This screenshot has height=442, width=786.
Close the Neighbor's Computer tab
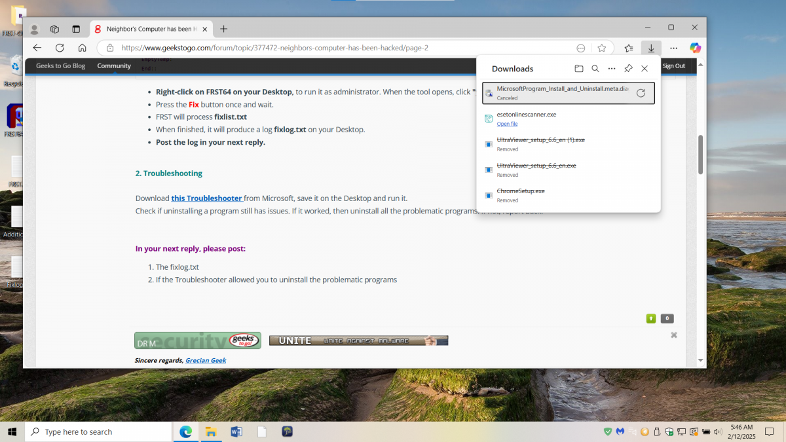coord(205,29)
